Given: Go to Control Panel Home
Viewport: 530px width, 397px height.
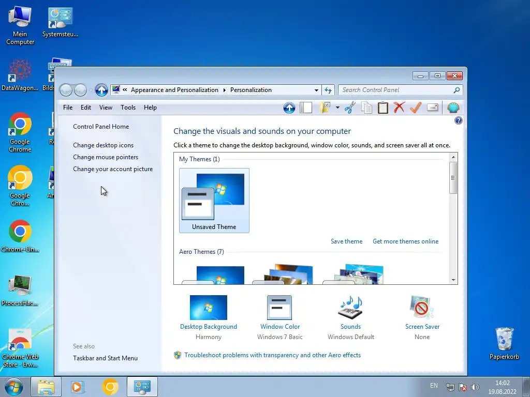Looking at the screenshot, I should pos(101,127).
